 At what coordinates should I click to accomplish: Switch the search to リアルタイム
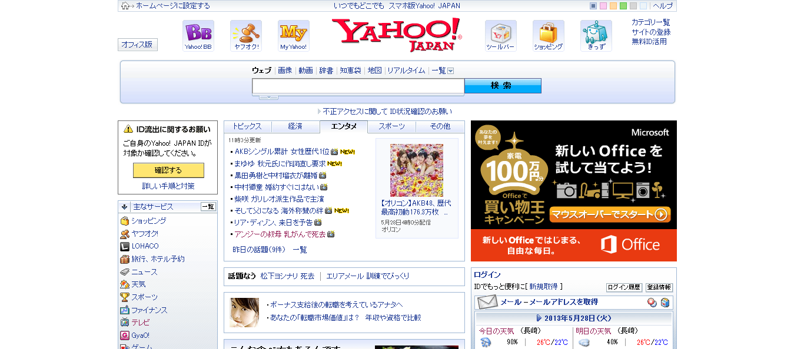(406, 71)
